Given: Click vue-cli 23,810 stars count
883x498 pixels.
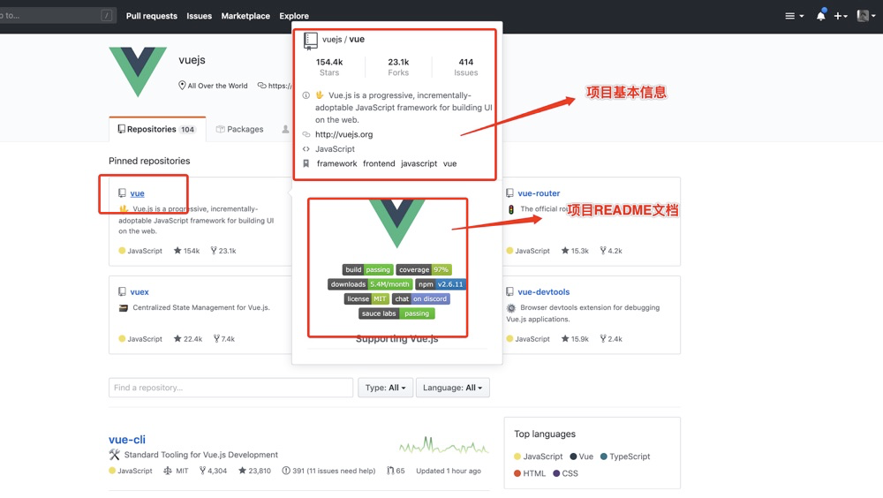Looking at the screenshot, I should tap(254, 471).
